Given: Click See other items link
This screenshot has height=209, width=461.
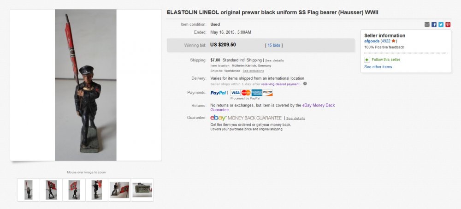Looking at the screenshot, I should point(378,67).
